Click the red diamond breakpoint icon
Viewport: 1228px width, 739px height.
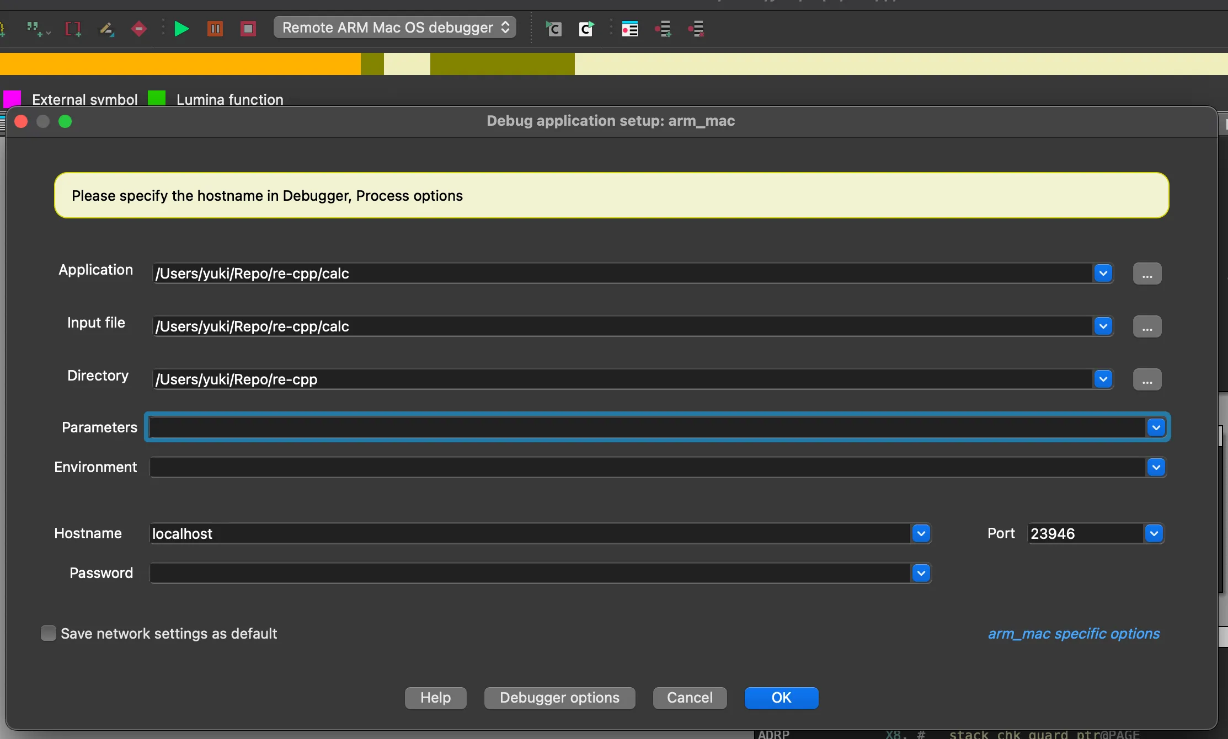click(x=139, y=29)
